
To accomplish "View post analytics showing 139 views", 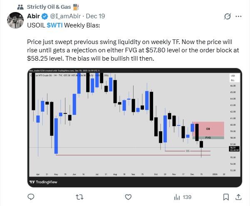I will 182,196.
